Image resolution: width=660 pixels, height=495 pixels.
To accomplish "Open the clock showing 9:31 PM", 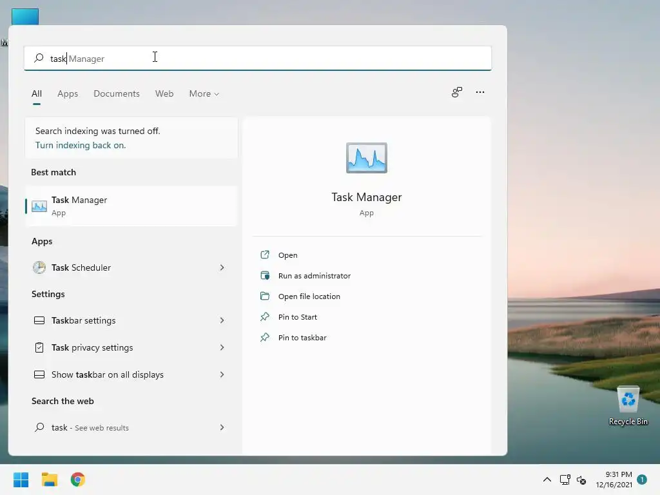I will point(614,480).
